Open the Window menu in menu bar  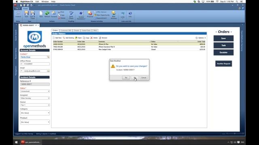[45, 2]
